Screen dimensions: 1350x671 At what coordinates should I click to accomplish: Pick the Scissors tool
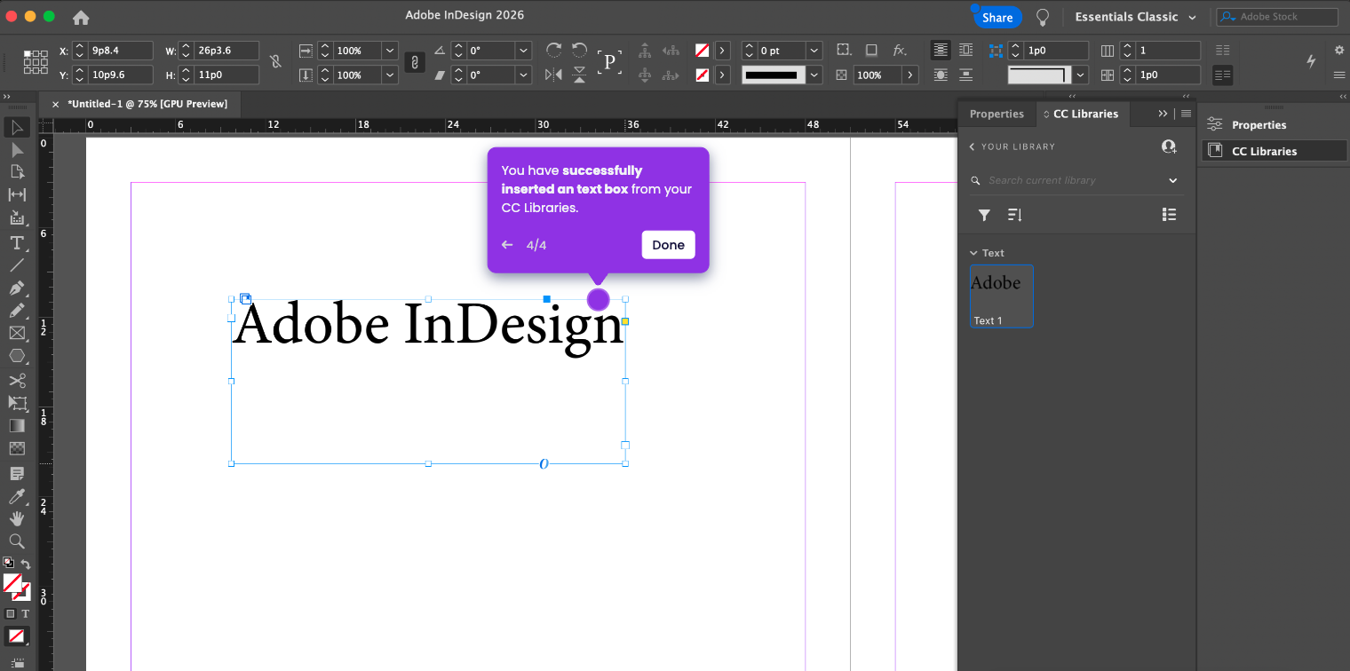pyautogui.click(x=17, y=381)
